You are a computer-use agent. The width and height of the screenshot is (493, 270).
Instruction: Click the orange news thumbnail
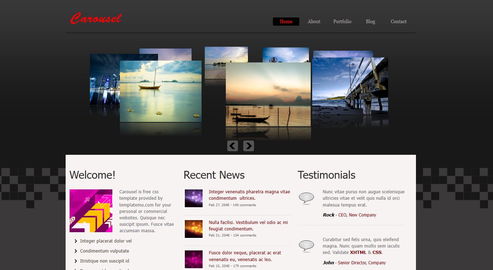(194, 229)
